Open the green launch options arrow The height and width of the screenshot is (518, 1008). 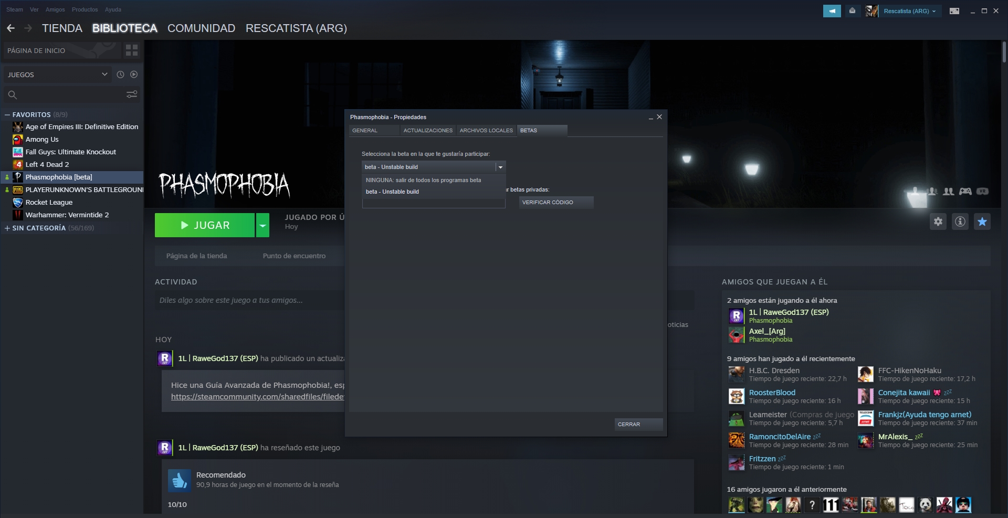(262, 225)
